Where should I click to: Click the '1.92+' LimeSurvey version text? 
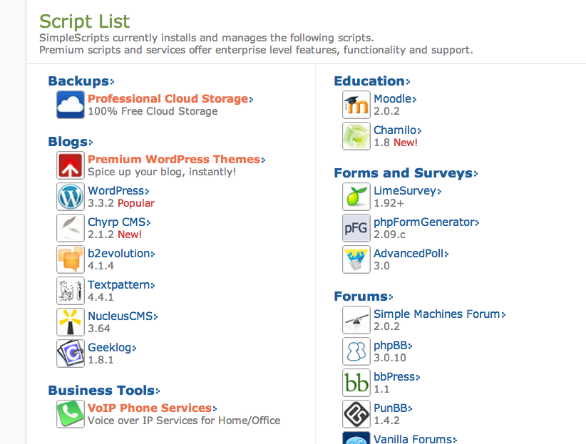[x=389, y=203]
